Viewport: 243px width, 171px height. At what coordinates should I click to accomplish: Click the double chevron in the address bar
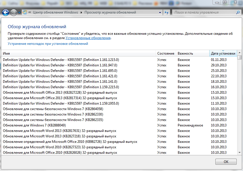(x=30, y=13)
